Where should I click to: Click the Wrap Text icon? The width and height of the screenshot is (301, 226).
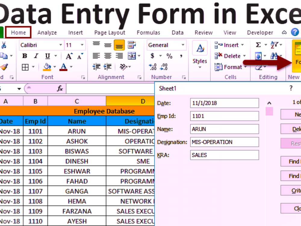[132, 45]
